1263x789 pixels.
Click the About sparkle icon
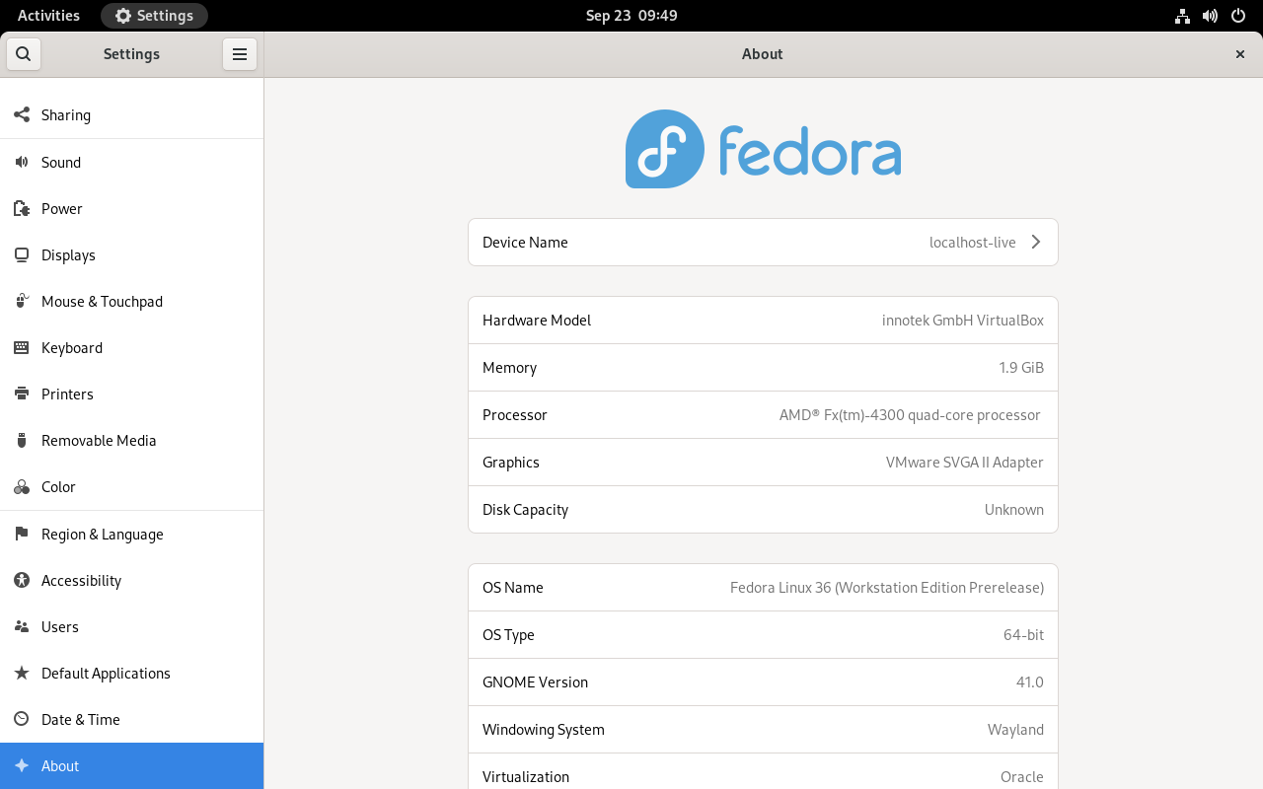point(22,765)
